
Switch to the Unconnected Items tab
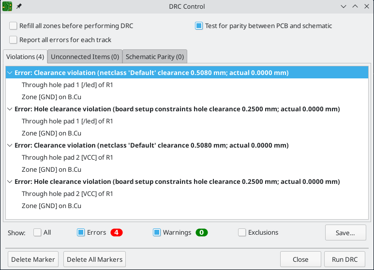pos(85,57)
